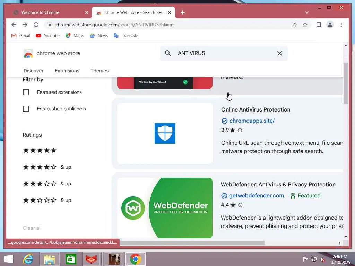Close the Chrome Web Store tab
This screenshot has height=266, width=355.
tap(169, 12)
